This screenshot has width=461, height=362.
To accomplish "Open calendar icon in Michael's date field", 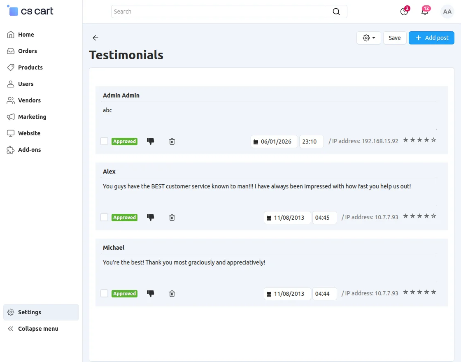I will click(x=269, y=294).
